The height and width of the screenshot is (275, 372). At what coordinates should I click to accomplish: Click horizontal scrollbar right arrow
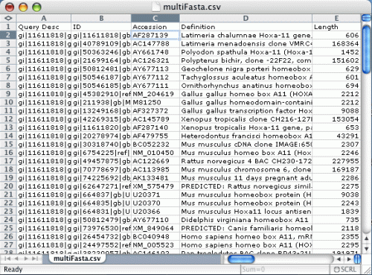(x=349, y=259)
